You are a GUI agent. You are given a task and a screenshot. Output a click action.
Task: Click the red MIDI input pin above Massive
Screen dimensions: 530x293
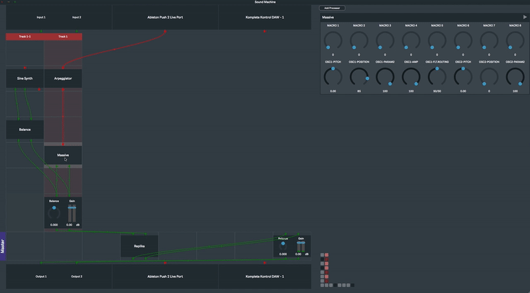63,144
